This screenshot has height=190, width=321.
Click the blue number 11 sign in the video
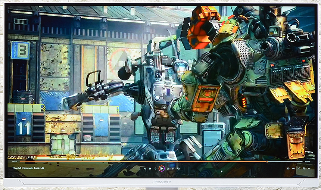[x=23, y=128]
